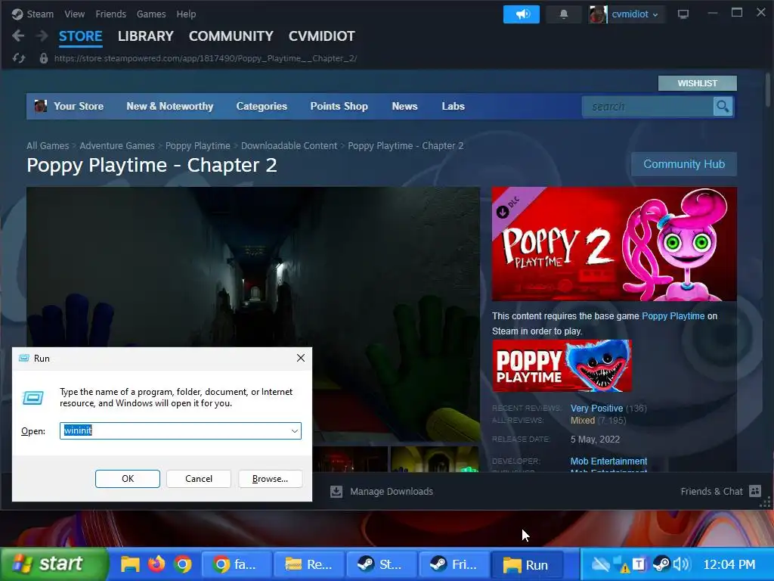Image resolution: width=774 pixels, height=581 pixels.
Task: Go back with the left arrow
Action: [x=18, y=36]
